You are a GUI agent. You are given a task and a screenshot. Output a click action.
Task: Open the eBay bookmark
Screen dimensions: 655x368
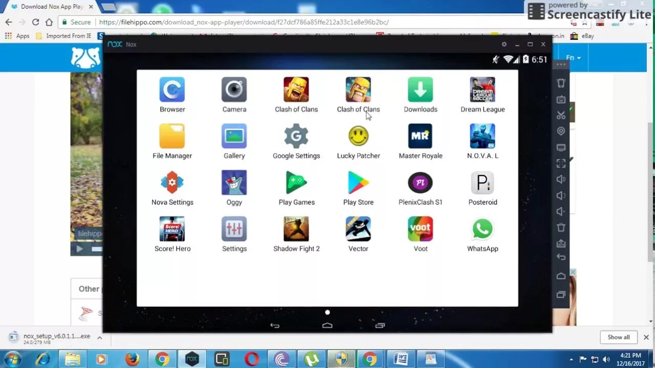(x=582, y=36)
